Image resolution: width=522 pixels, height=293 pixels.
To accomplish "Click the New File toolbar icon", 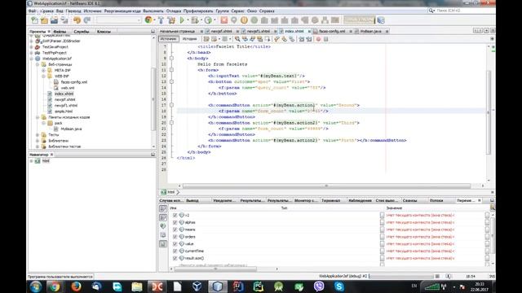I will (34, 20).
